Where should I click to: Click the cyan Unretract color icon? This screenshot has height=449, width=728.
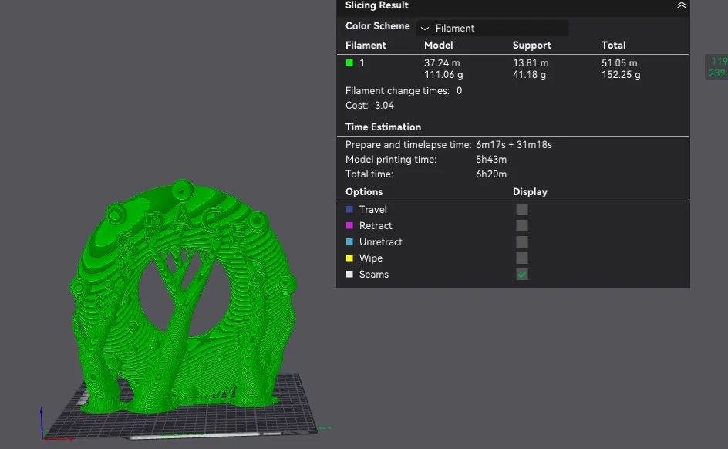[349, 242]
